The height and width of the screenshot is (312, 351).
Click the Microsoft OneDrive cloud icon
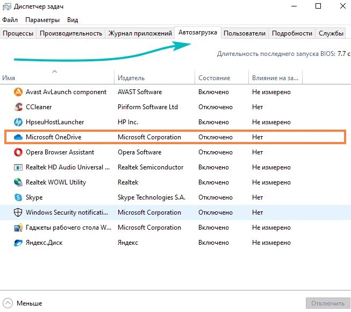(x=18, y=137)
